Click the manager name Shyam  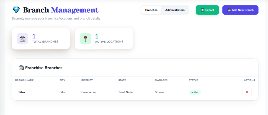(x=159, y=92)
